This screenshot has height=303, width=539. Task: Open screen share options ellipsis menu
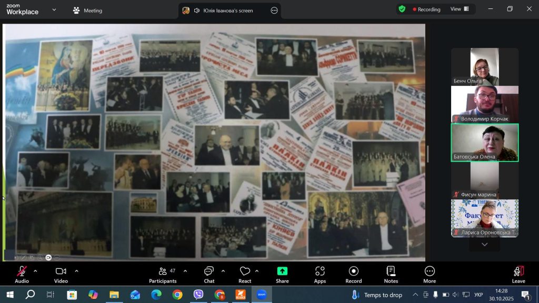(274, 11)
